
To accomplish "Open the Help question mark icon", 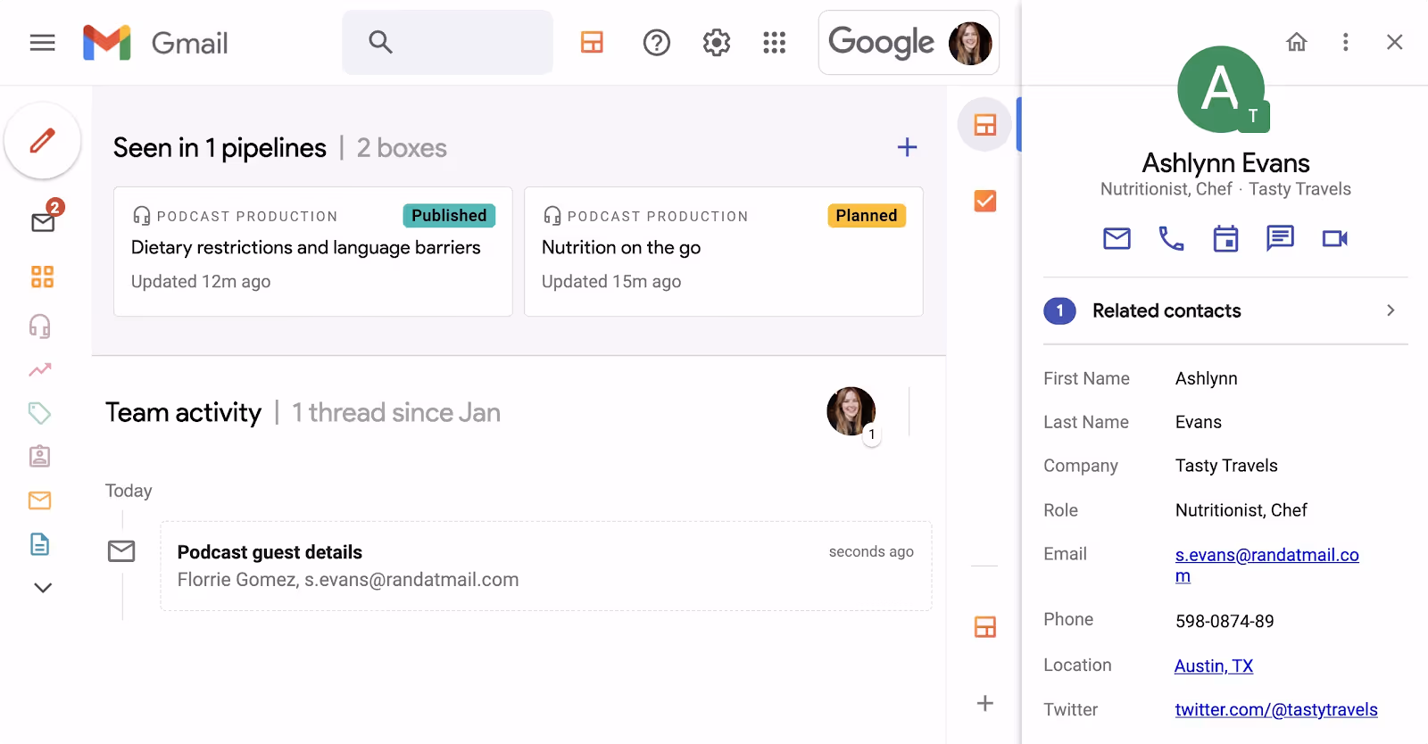I will click(657, 42).
